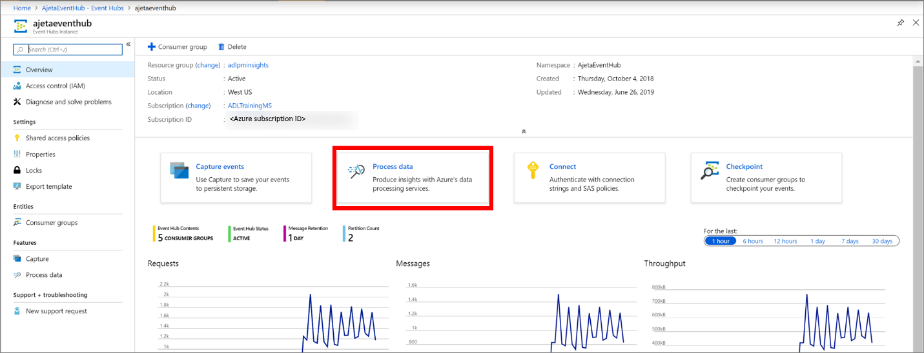Click the Connect key icon
This screenshot has width=924, height=353.
[533, 171]
